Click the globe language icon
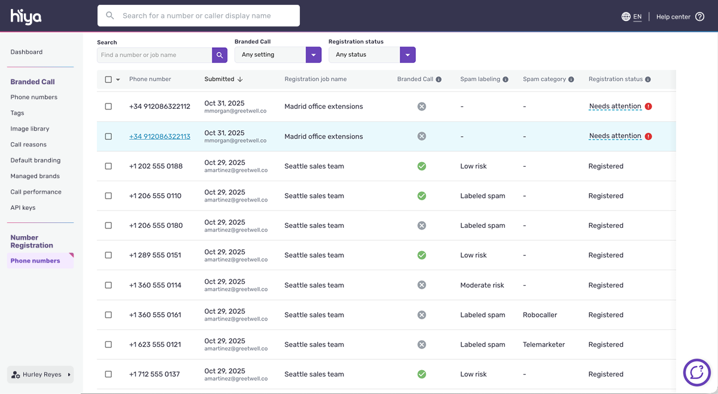Screen dimensions: 718x394 tap(626, 17)
